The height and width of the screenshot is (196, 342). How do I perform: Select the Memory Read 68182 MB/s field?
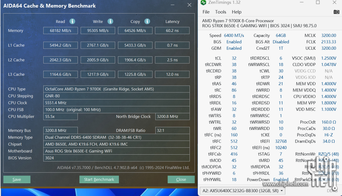pos(60,31)
